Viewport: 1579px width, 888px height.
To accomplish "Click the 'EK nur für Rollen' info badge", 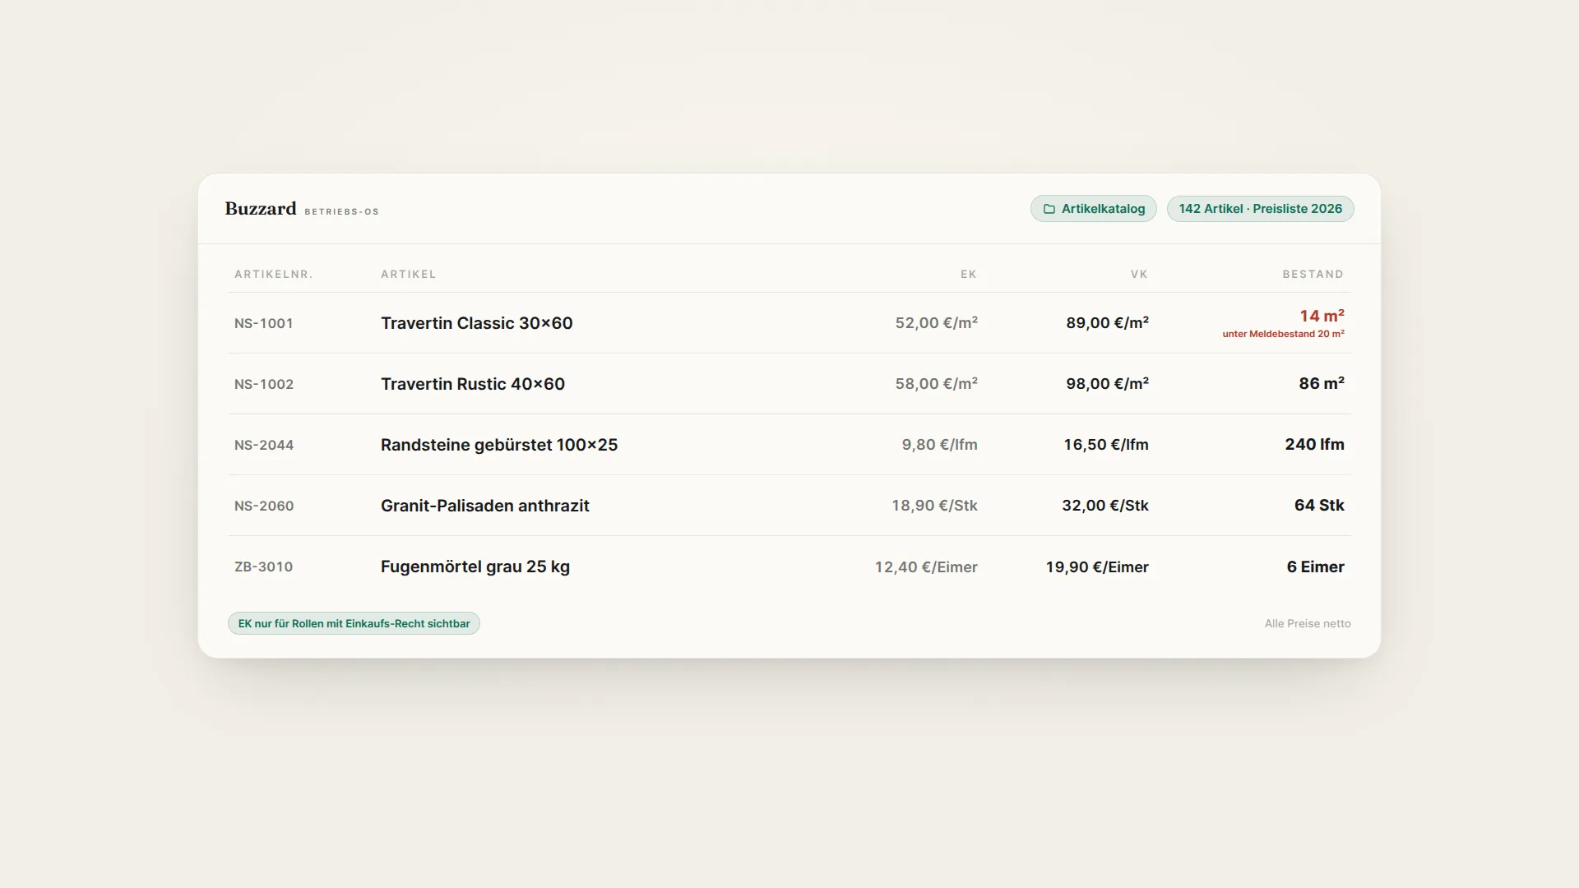I will click(354, 623).
